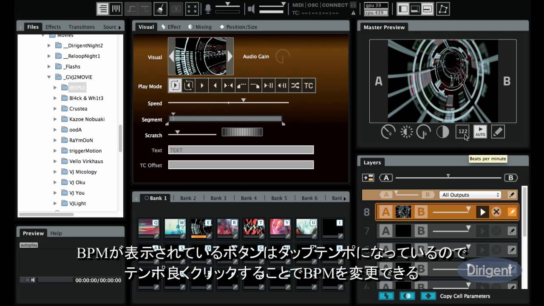Open the Help tab beside Preview
Image resolution: width=544 pixels, height=306 pixels.
(56, 233)
